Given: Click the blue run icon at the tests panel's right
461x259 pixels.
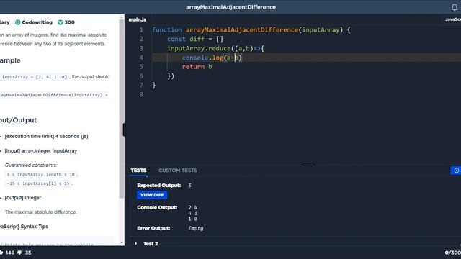Looking at the screenshot, I should pos(456,171).
